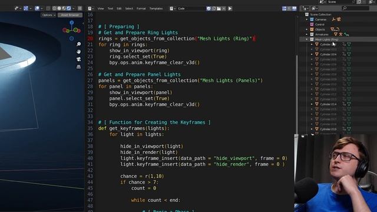
Task: Open the View menu in text editor
Action: (101, 8)
